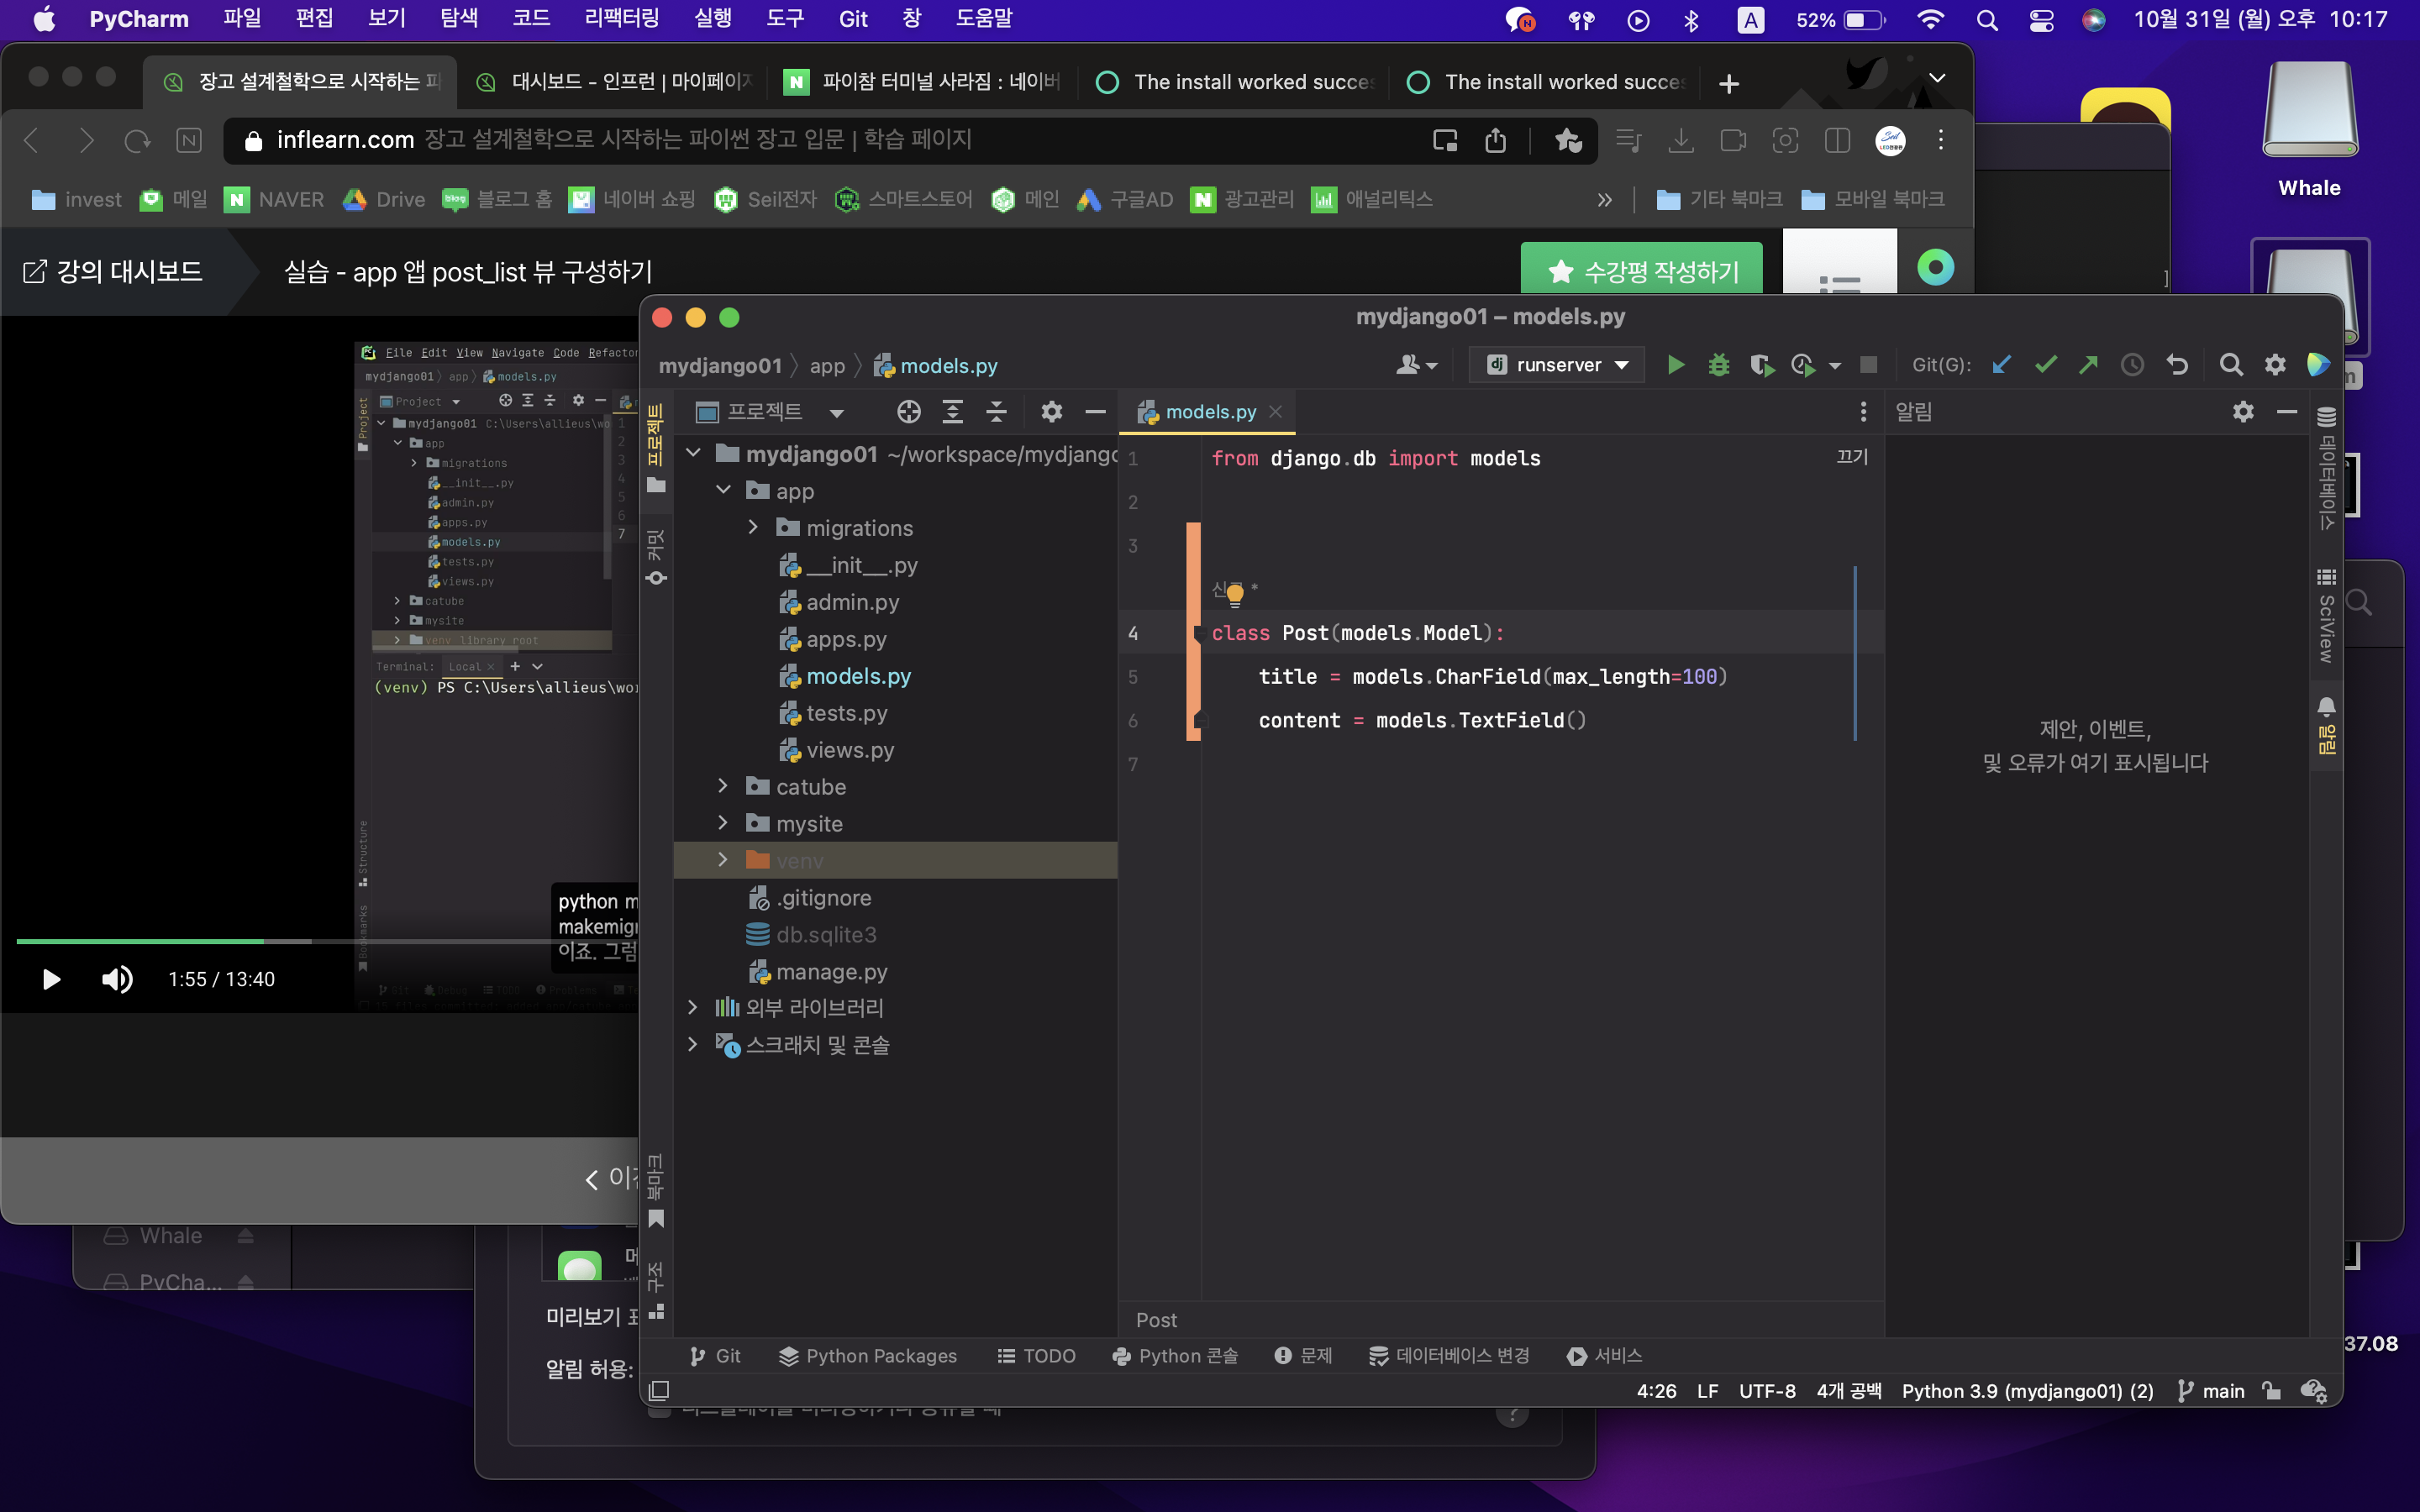The width and height of the screenshot is (2420, 1512).
Task: Collapse the mydjango01 root folder
Action: pyautogui.click(x=693, y=454)
